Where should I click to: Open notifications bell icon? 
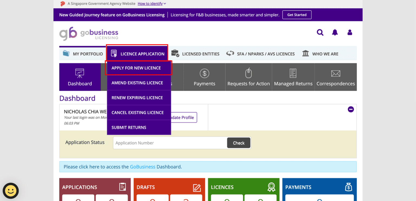(x=335, y=33)
